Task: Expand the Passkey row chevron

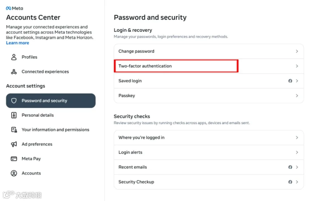Action: (297, 95)
